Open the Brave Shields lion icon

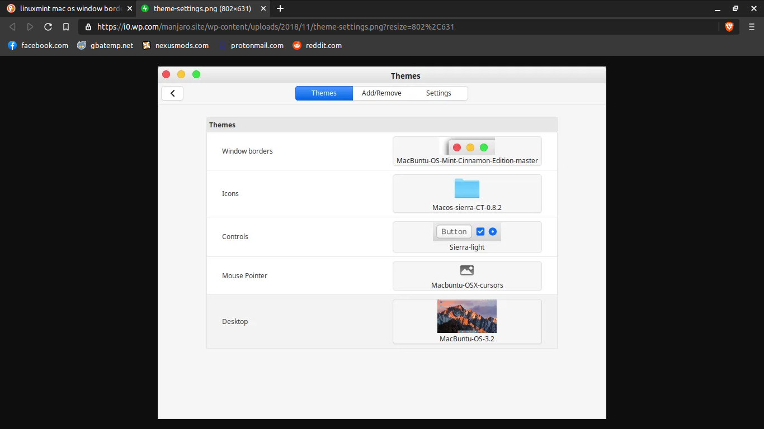729,27
